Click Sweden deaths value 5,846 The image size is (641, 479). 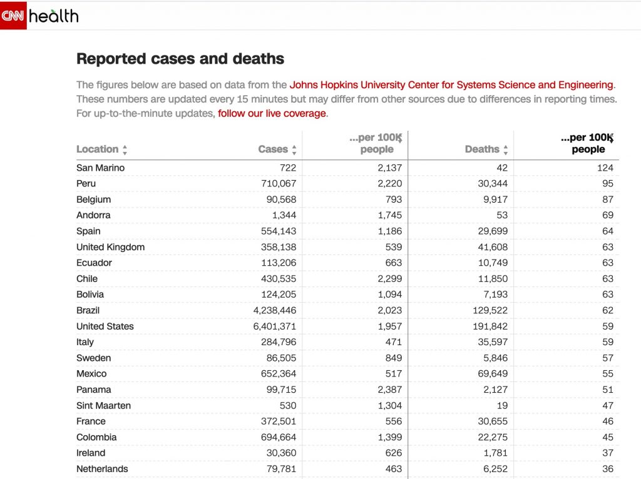click(496, 358)
